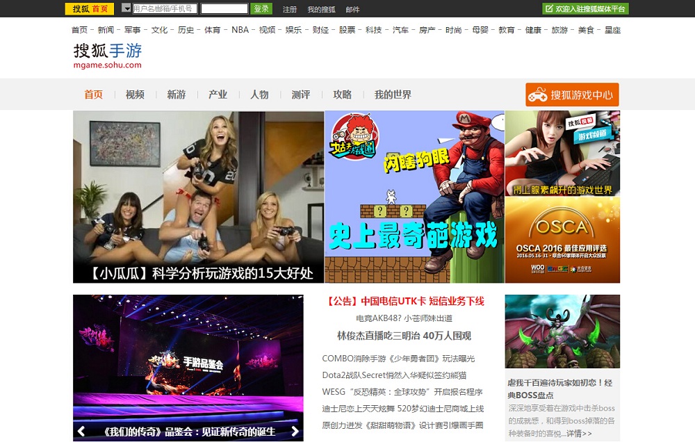Open the 科技 channel link
Viewport: 695px width, 442px height.
[x=374, y=30]
